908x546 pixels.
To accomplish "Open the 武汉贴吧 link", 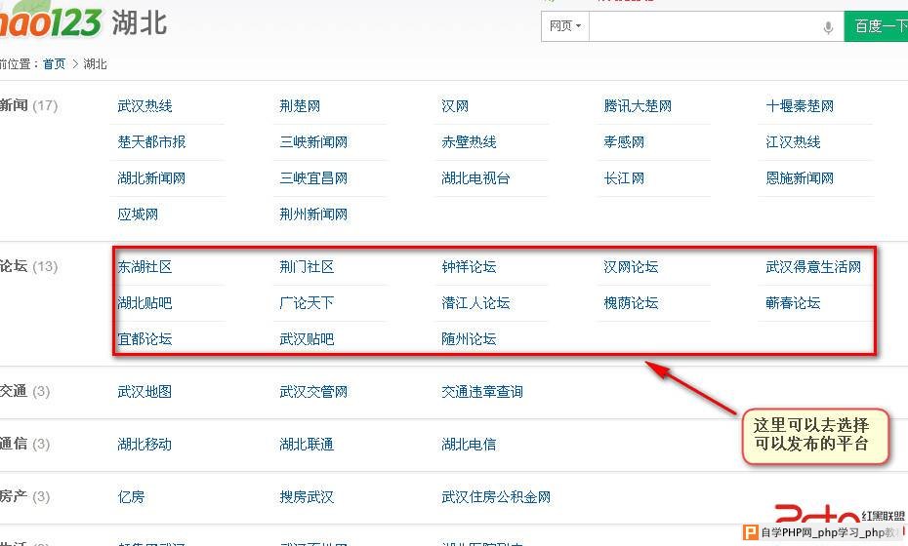I will point(307,339).
